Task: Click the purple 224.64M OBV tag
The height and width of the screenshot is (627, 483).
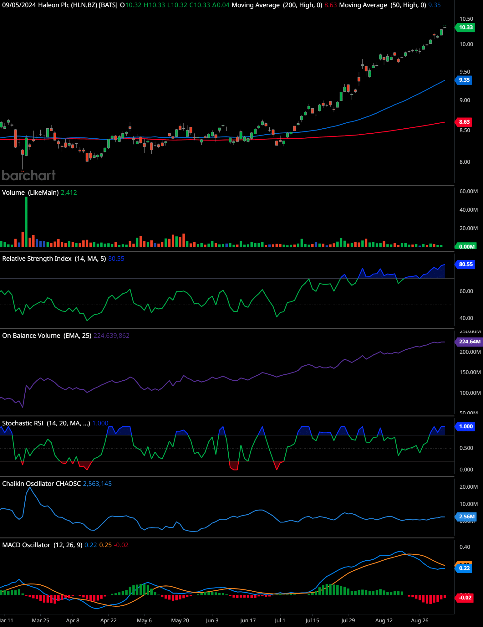Action: pyautogui.click(x=469, y=342)
